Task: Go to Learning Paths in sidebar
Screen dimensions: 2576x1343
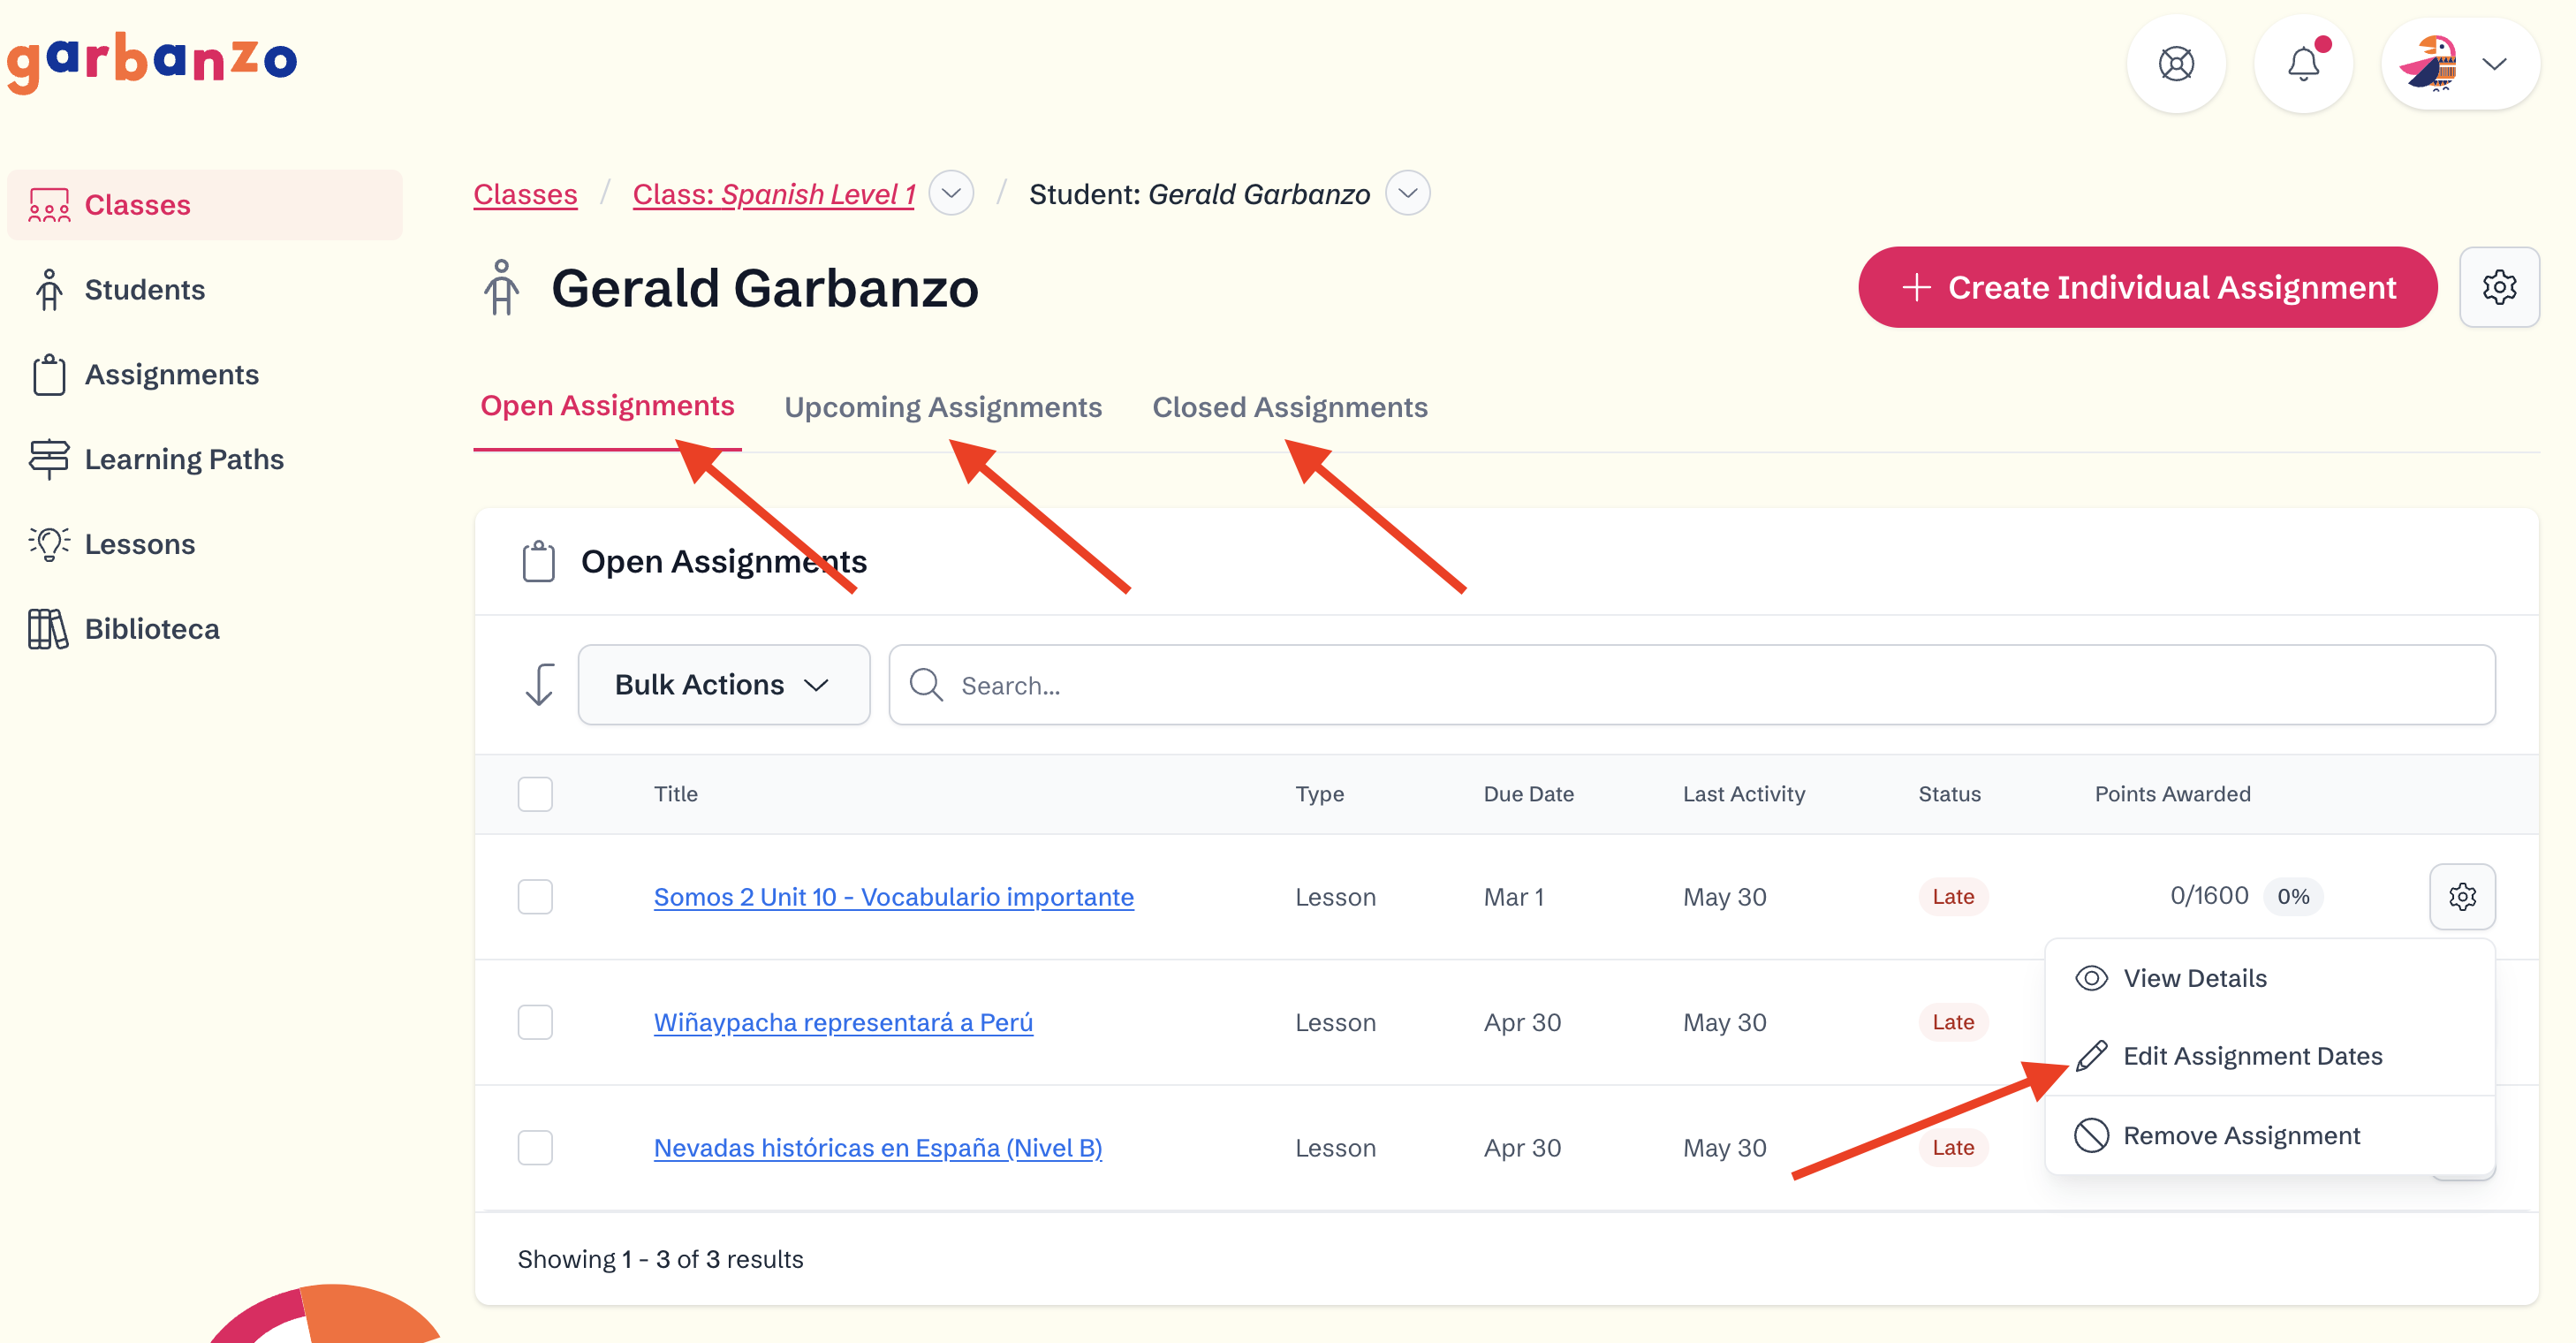Action: (184, 459)
